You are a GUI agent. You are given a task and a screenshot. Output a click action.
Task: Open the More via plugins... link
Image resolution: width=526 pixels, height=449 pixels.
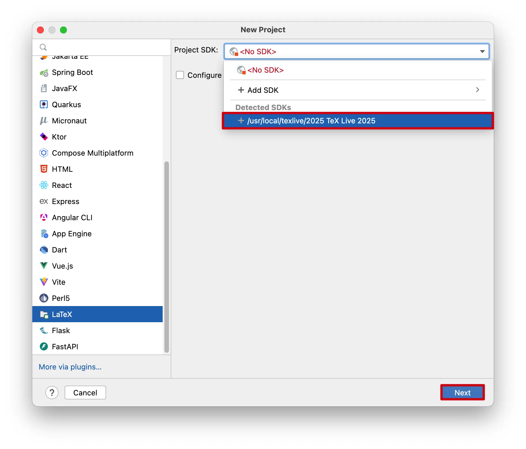[70, 367]
